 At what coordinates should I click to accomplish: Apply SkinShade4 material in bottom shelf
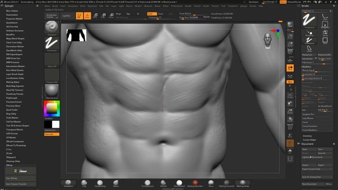click(179, 184)
